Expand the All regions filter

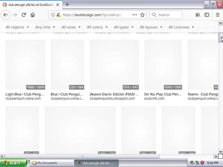17,27
